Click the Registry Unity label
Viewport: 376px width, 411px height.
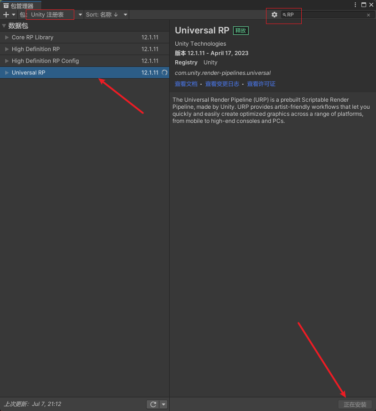196,63
